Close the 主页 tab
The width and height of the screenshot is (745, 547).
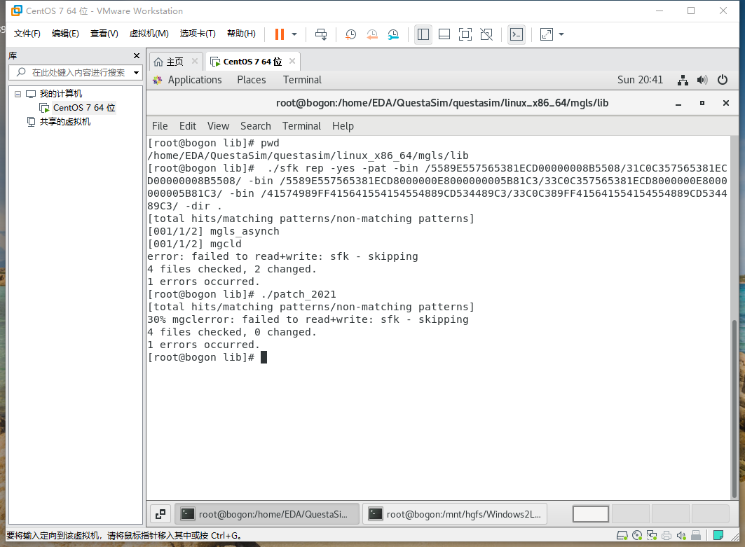point(195,61)
